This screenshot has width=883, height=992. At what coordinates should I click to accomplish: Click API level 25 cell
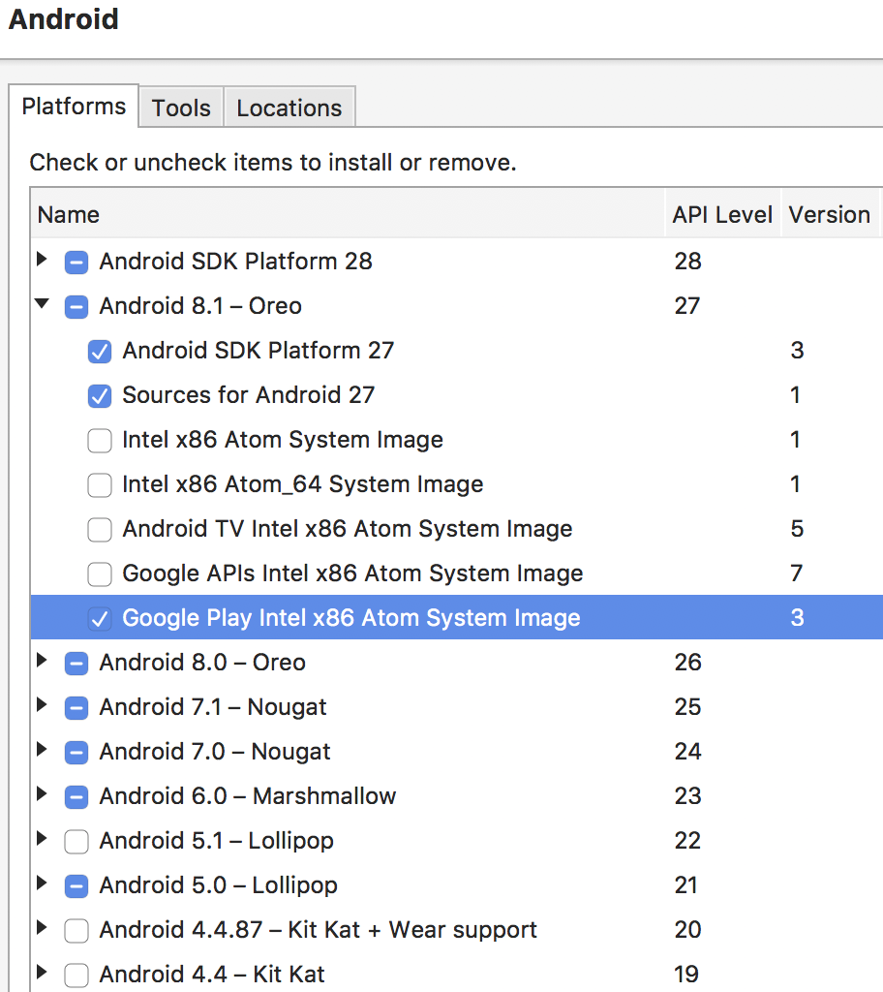point(688,707)
